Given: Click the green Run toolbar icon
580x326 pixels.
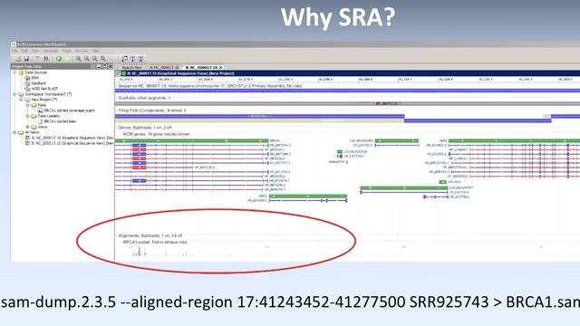Looking at the screenshot, I should pyautogui.click(x=59, y=59).
